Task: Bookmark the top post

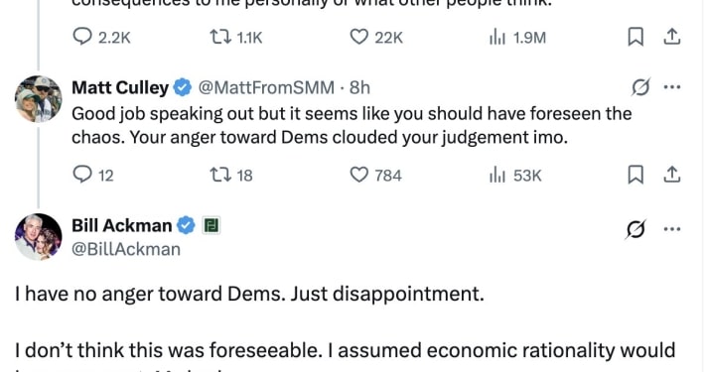Action: click(635, 37)
